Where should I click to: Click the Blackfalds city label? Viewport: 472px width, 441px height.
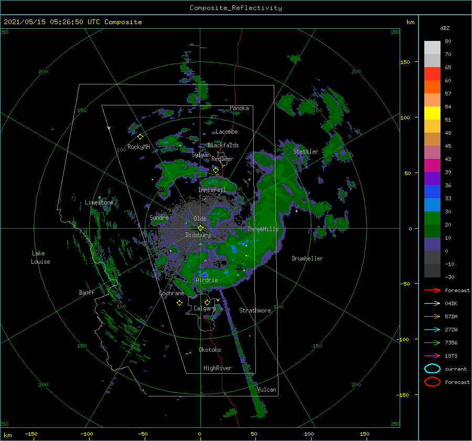[223, 145]
